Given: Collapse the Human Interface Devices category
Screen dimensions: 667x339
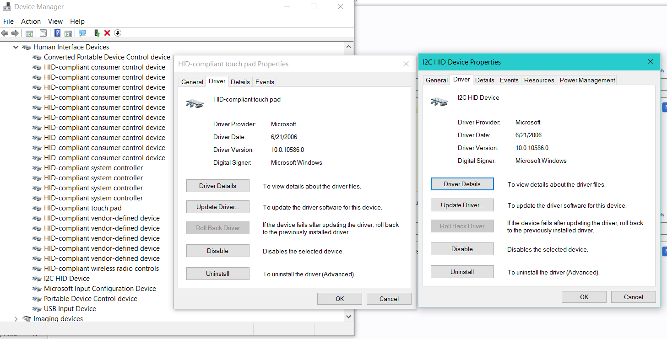Looking at the screenshot, I should click(16, 47).
